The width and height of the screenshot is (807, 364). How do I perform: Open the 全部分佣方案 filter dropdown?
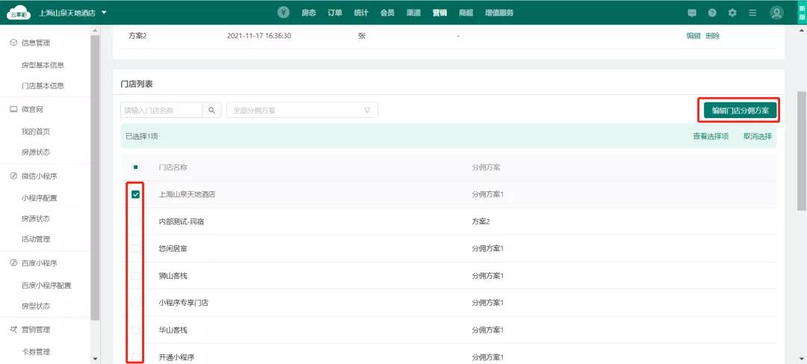tap(302, 110)
